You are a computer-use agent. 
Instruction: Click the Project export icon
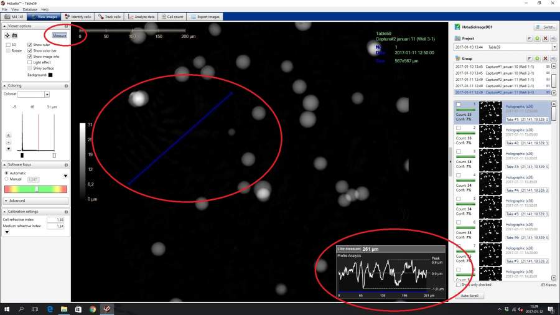point(553,38)
